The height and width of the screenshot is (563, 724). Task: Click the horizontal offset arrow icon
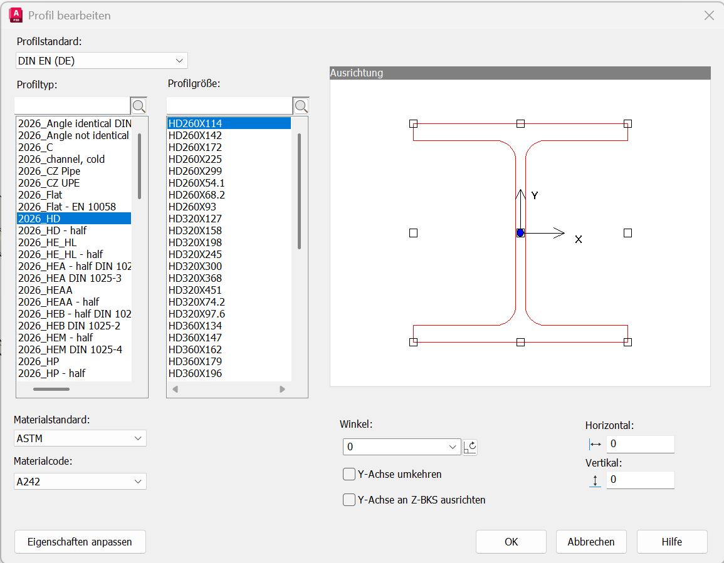click(594, 444)
